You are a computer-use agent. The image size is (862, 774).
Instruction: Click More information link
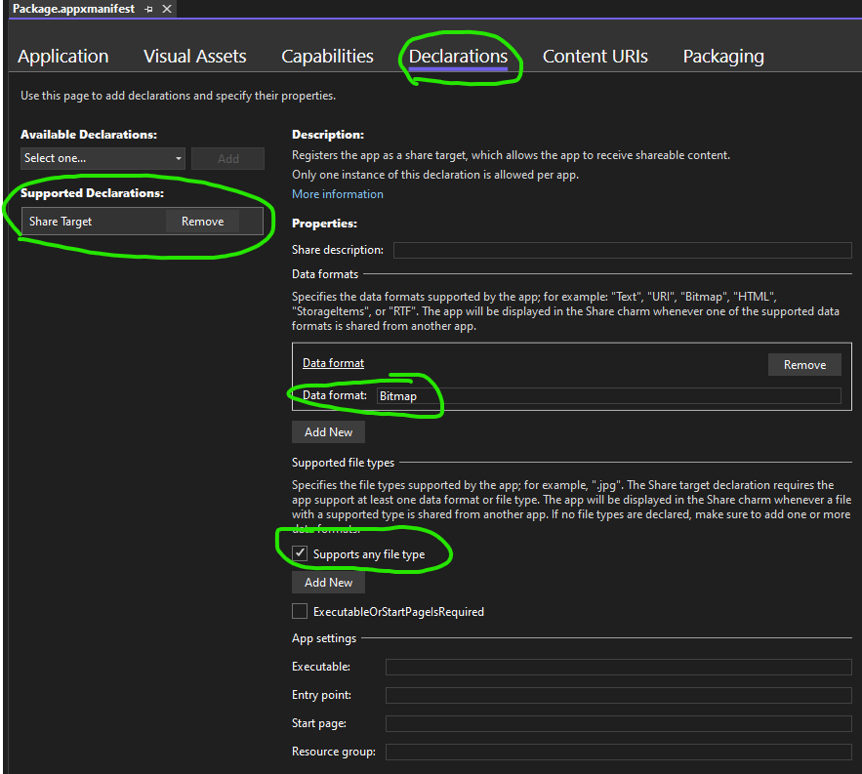point(337,193)
